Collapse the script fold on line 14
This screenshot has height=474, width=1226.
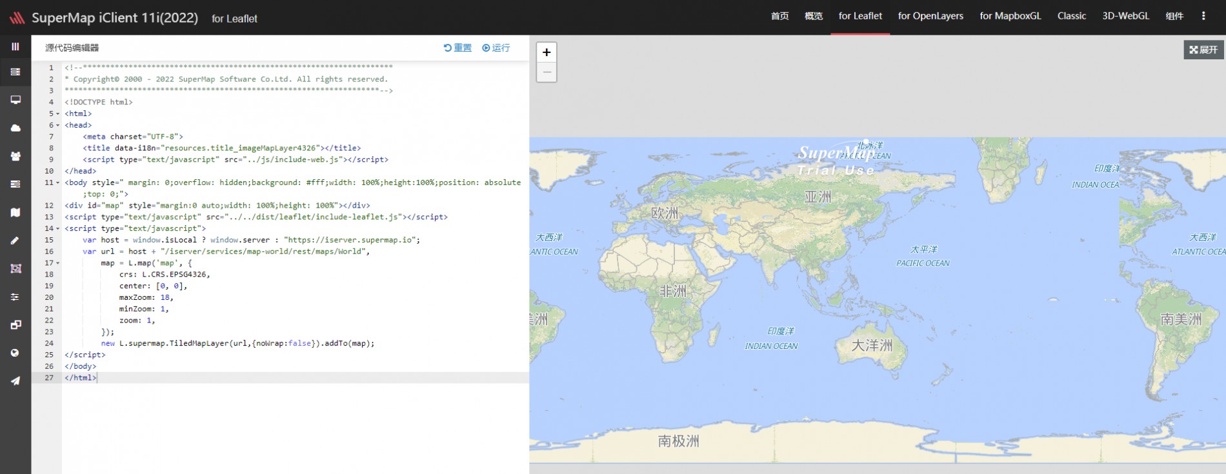click(x=57, y=228)
